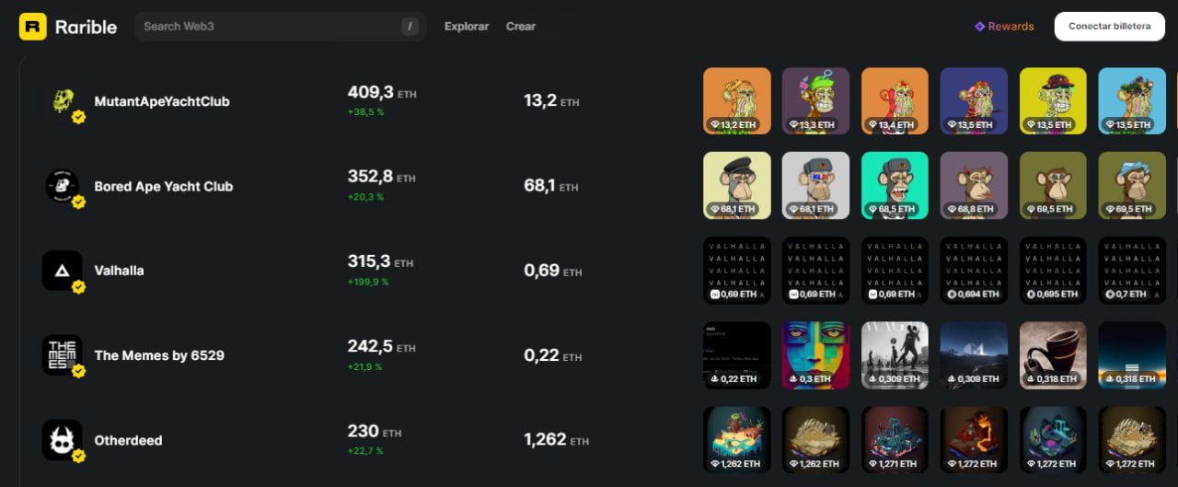
Task: Open the teal background Bored Ape 68,5 ETH thumbnail
Action: (x=895, y=186)
